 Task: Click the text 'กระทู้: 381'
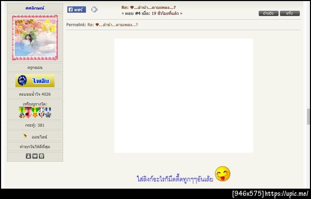(x=35, y=125)
